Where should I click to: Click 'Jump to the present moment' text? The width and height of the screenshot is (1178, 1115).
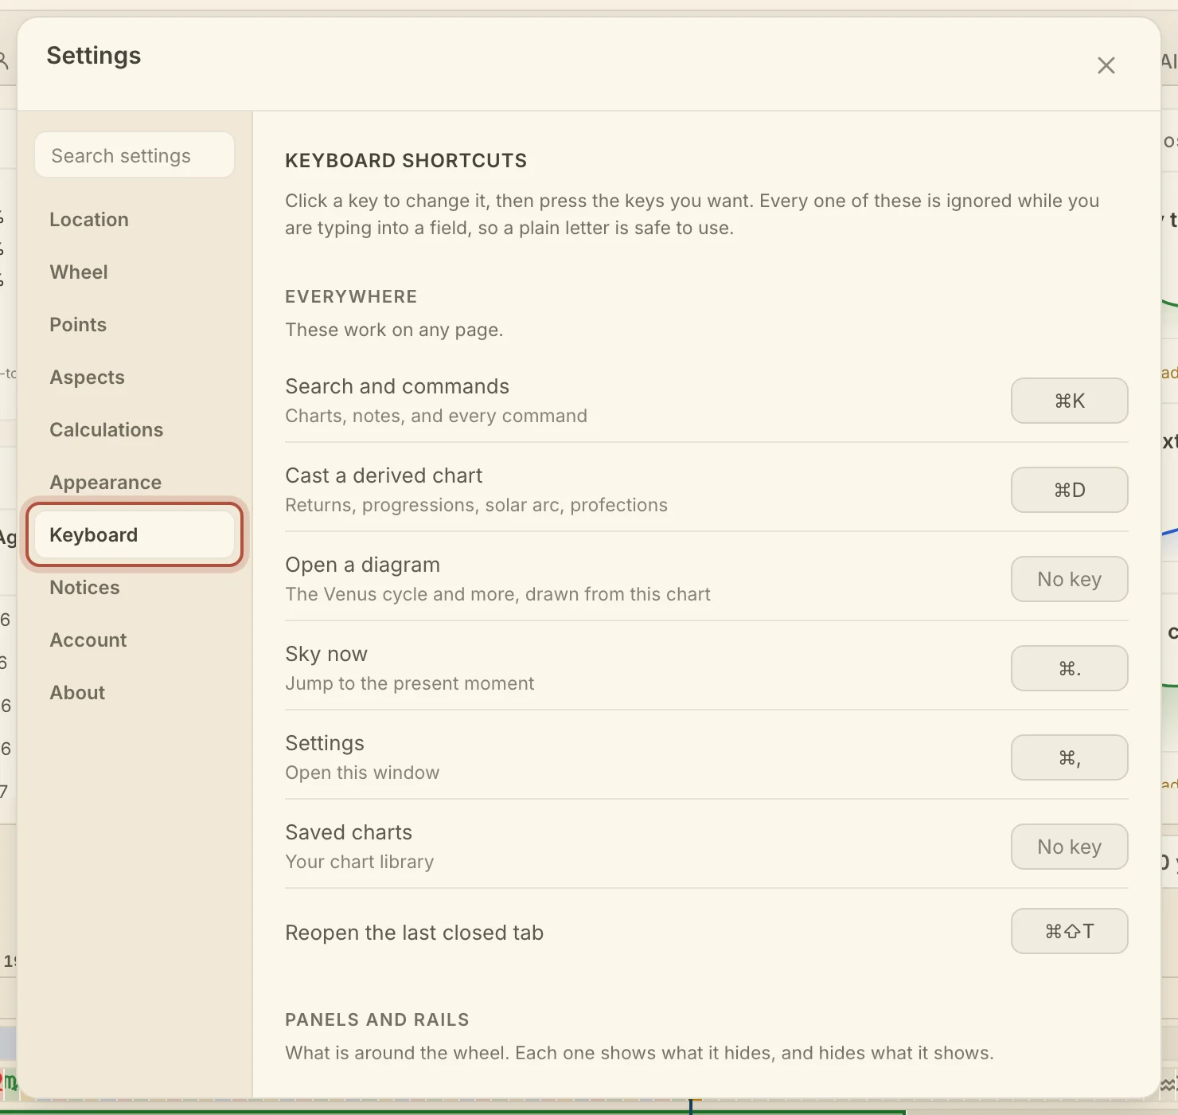click(x=410, y=683)
